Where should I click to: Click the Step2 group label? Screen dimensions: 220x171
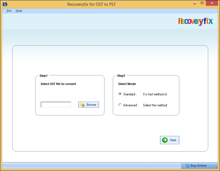tap(121, 76)
